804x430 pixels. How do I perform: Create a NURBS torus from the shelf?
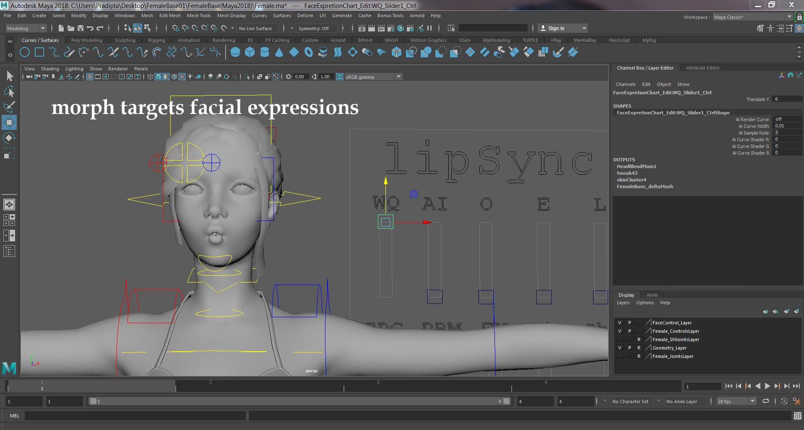pos(309,52)
